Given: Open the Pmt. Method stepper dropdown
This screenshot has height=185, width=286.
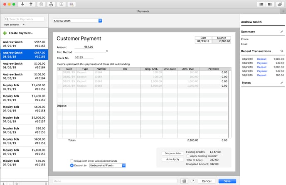Looking at the screenshot, I should pyautogui.click(x=107, y=51).
